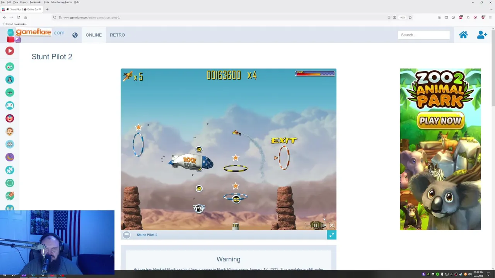Open the monkey face category icon in sidebar
Image resolution: width=495 pixels, height=278 pixels.
coord(10,131)
